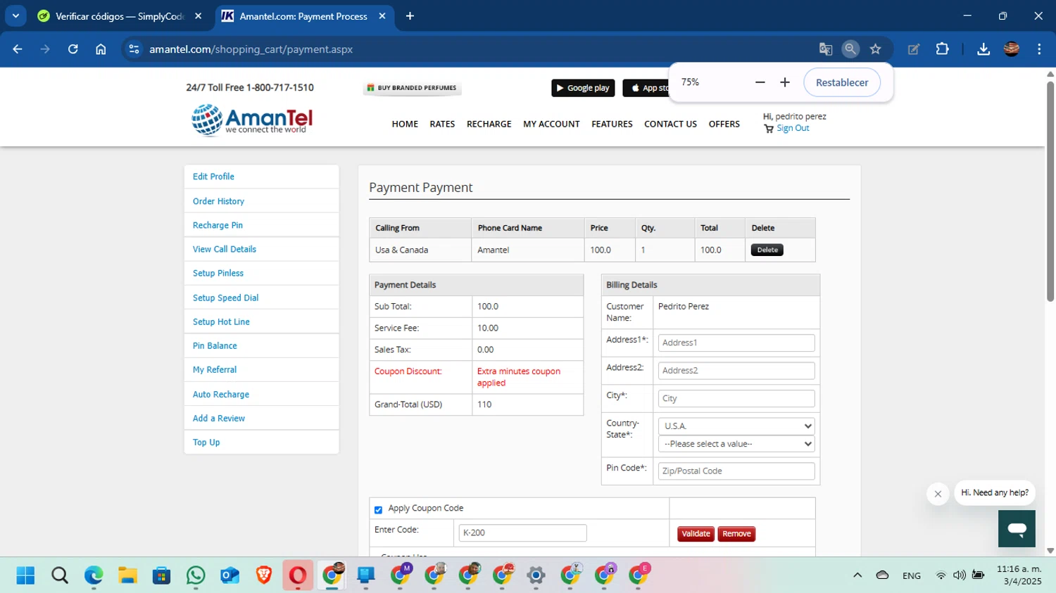1056x593 pixels.
Task: Click the shopping cart icon
Action: 769,129
